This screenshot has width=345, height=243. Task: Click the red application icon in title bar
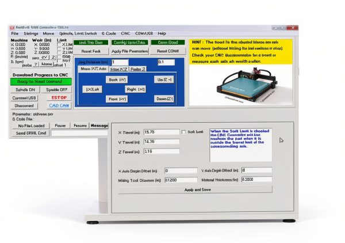point(11,28)
